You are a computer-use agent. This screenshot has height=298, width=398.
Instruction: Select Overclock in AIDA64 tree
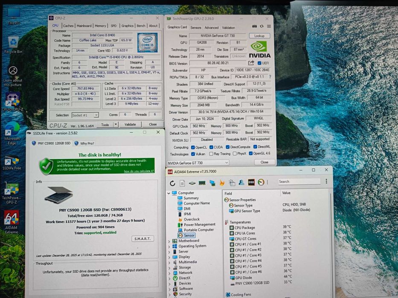point(189,219)
